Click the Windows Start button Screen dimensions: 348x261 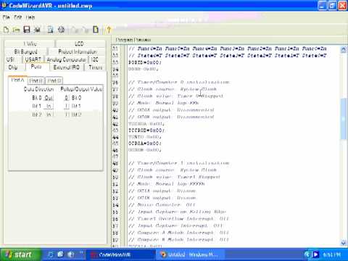click(20, 254)
